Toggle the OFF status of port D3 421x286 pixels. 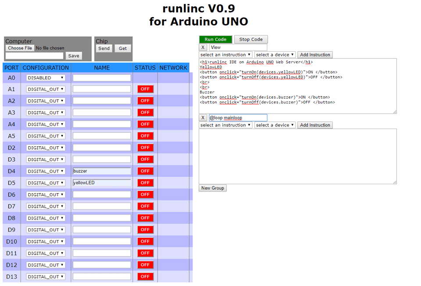[x=145, y=159]
